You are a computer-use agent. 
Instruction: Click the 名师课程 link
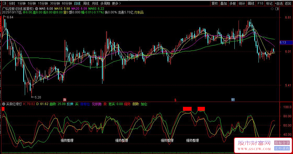(282, 148)
